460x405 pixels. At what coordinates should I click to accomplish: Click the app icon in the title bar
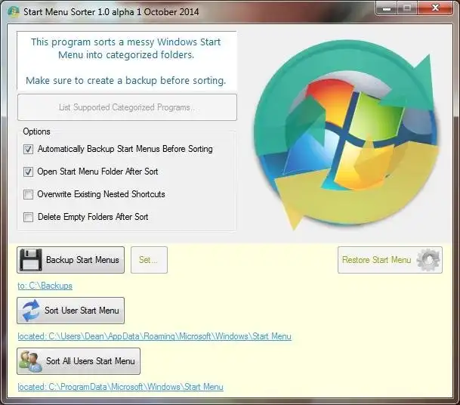(14, 12)
